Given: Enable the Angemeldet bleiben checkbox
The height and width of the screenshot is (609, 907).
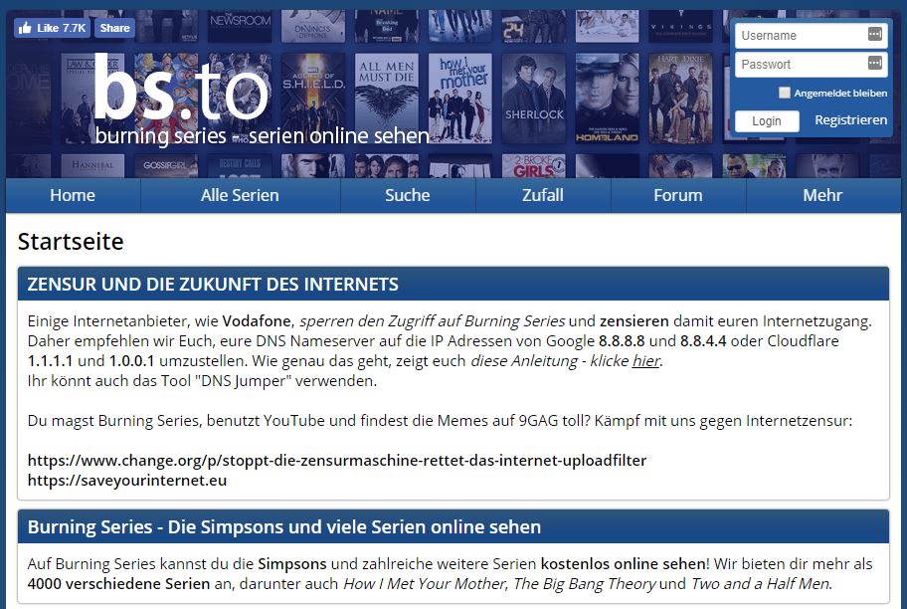Looking at the screenshot, I should coord(785,93).
